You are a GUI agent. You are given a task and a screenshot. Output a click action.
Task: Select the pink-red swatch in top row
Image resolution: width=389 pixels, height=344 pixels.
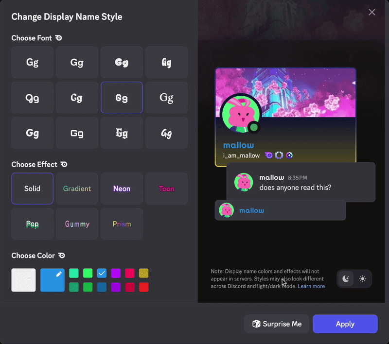[x=130, y=273]
